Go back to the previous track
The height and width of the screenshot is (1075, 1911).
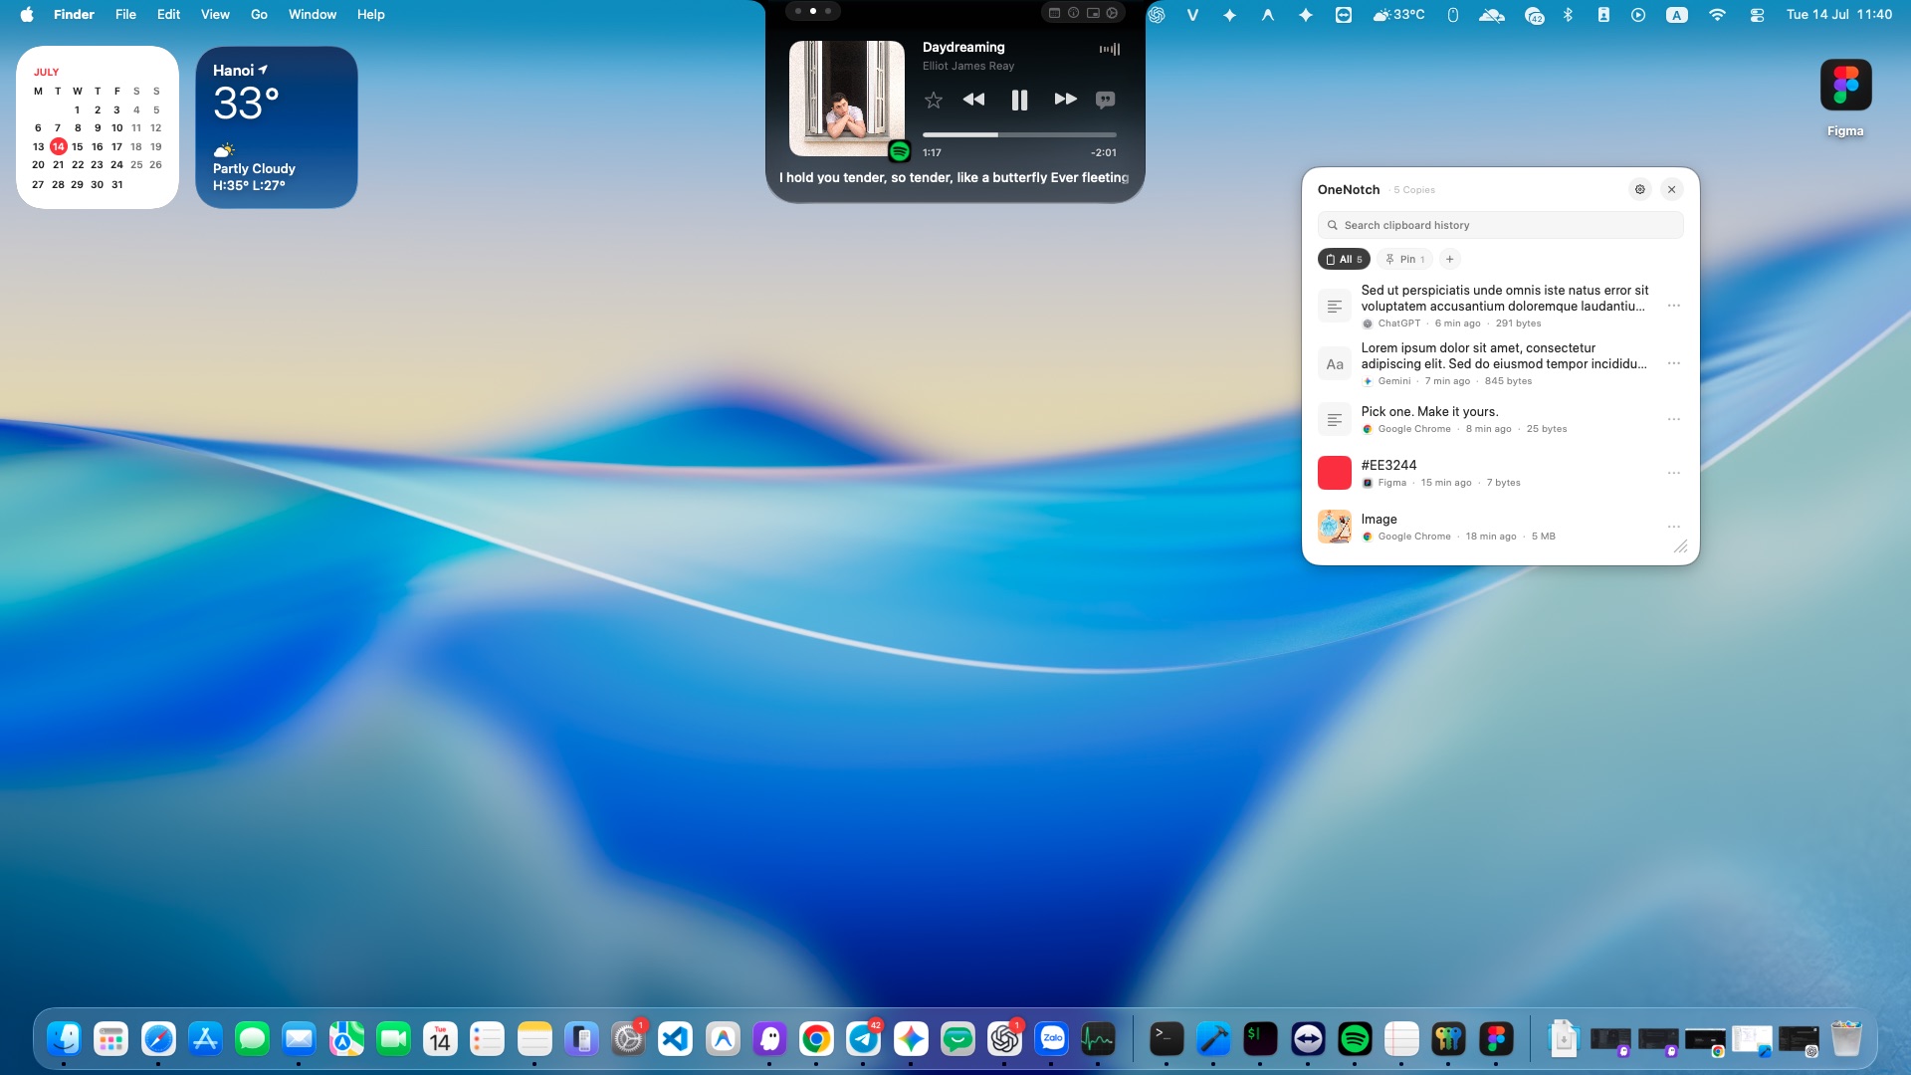tap(973, 100)
